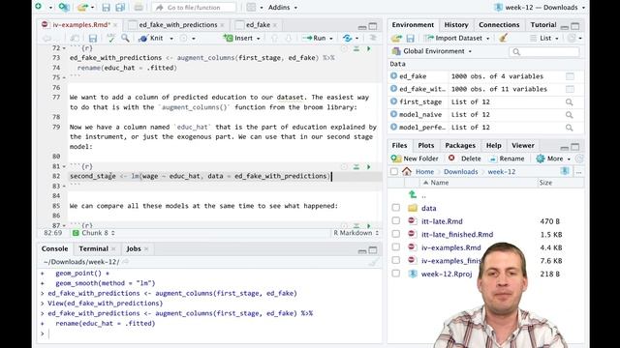Check the itt-late.Rmd checkbox
Viewport: 620px width, 348px height.
click(x=396, y=221)
